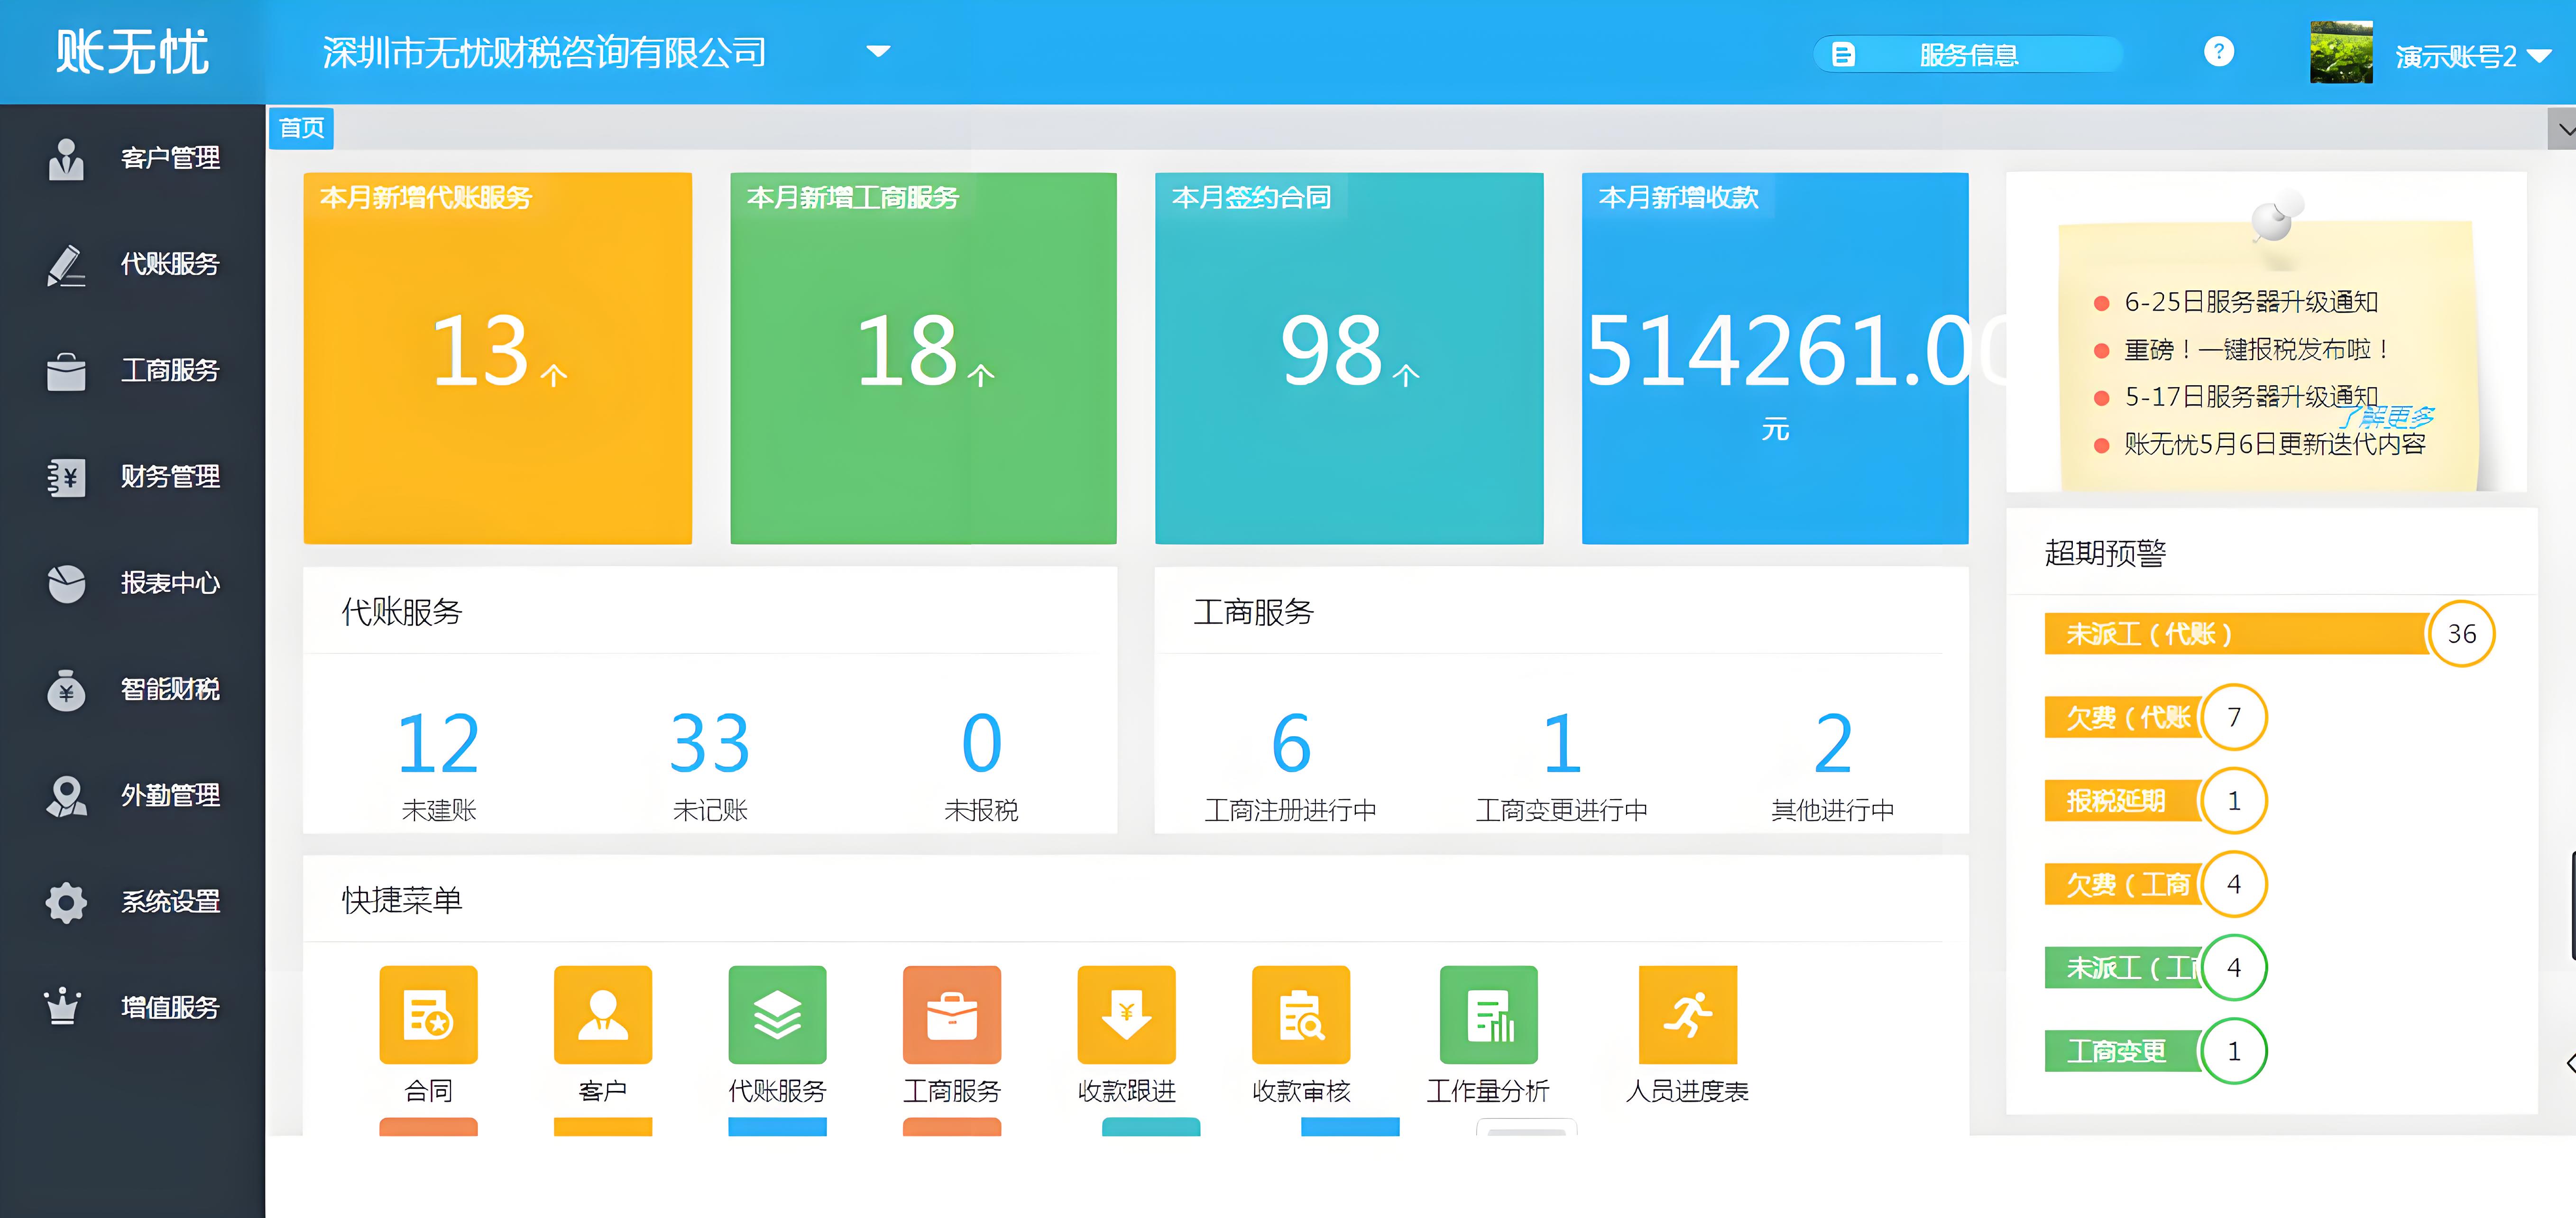This screenshot has height=1218, width=2576.
Task: Open 报表中心 from the sidebar
Action: point(133,583)
